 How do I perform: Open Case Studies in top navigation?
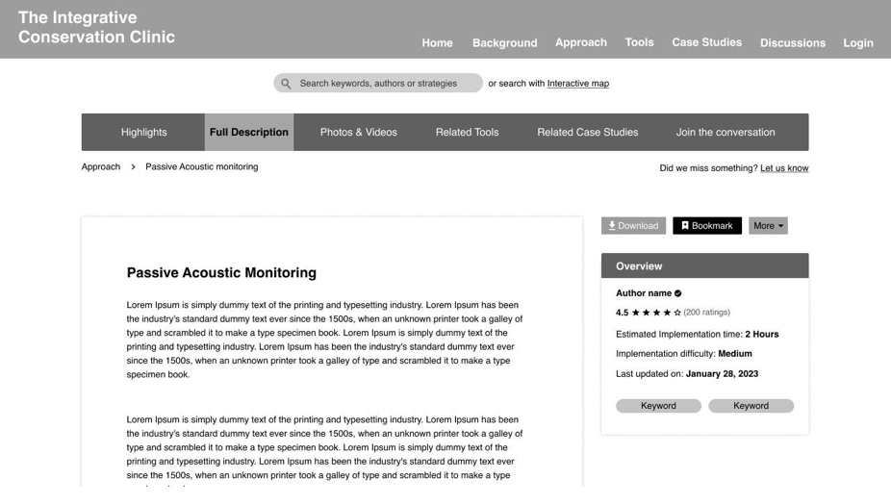tap(707, 42)
